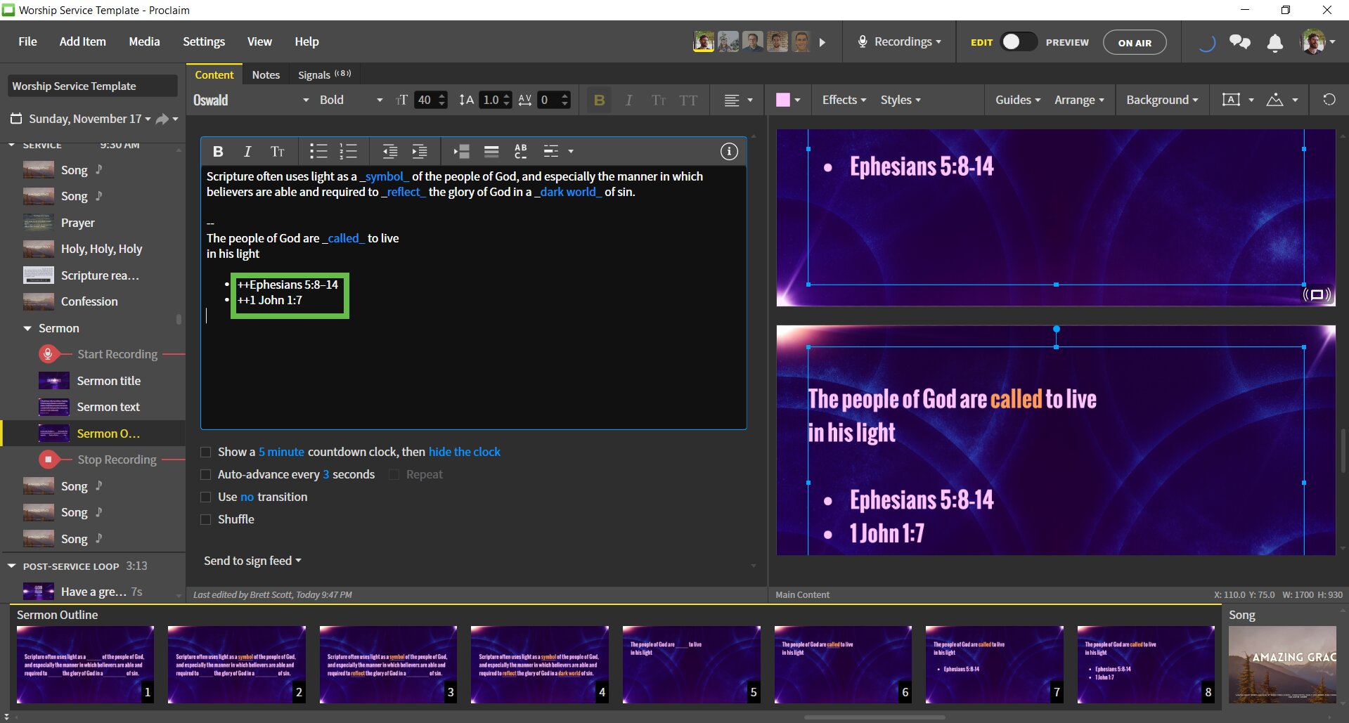This screenshot has width=1349, height=723.
Task: Toggle italic in text editor toolbar
Action: click(247, 151)
